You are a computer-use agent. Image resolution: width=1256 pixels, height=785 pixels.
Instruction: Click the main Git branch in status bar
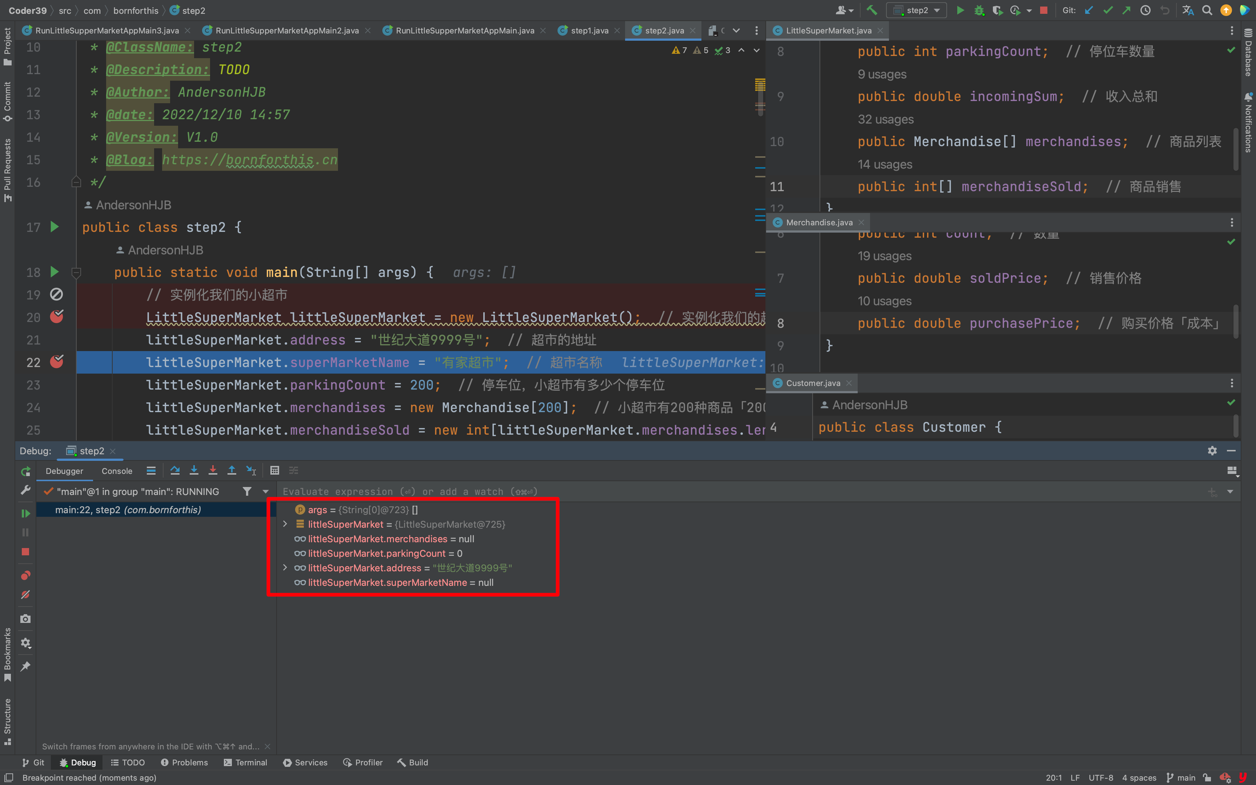pyautogui.click(x=1181, y=777)
